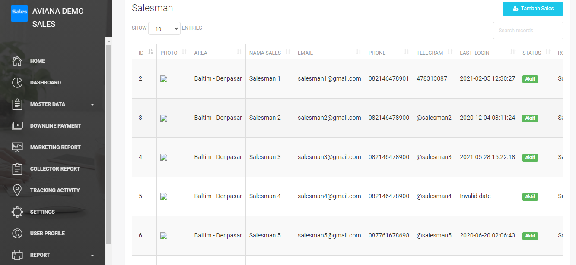Image resolution: width=576 pixels, height=265 pixels.
Task: Click the sidebar vertical scrollbar
Action: click(x=108, y=142)
